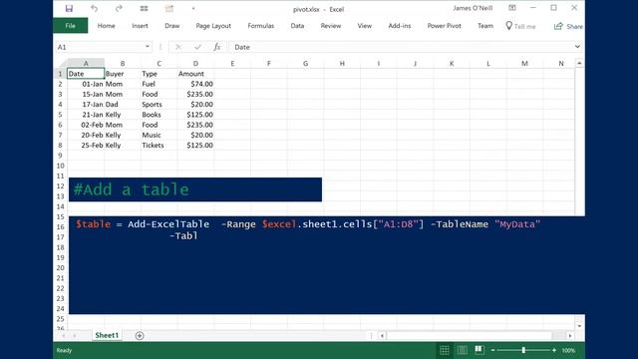Select the Sheet1 tab
Image resolution: width=638 pixels, height=359 pixels.
point(107,335)
